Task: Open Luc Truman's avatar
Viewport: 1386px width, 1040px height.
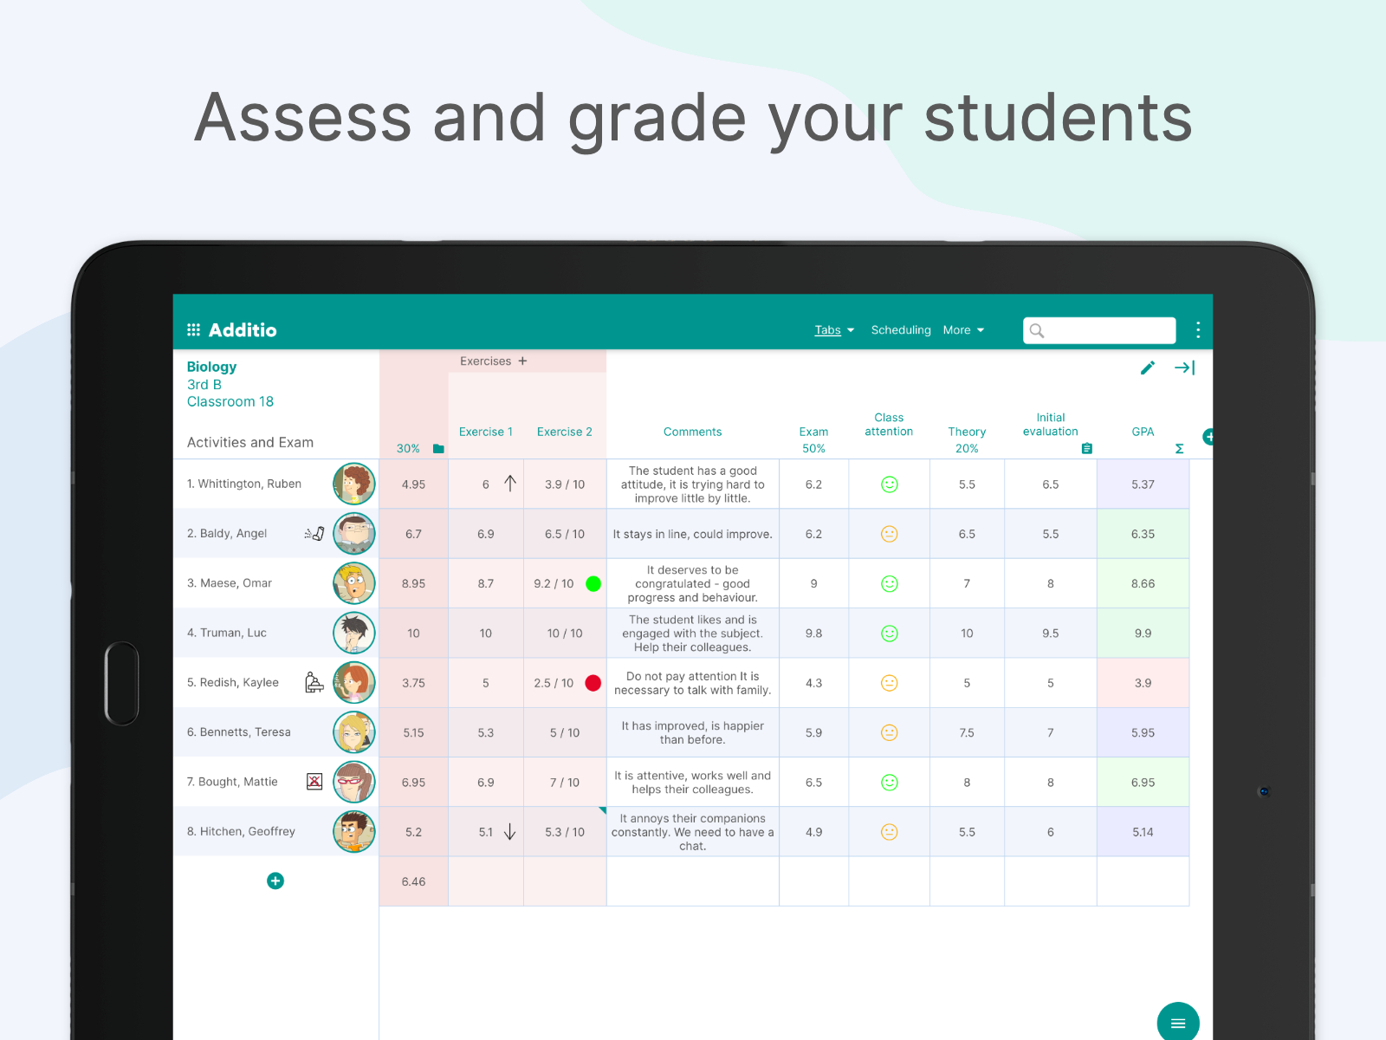Action: pos(354,633)
